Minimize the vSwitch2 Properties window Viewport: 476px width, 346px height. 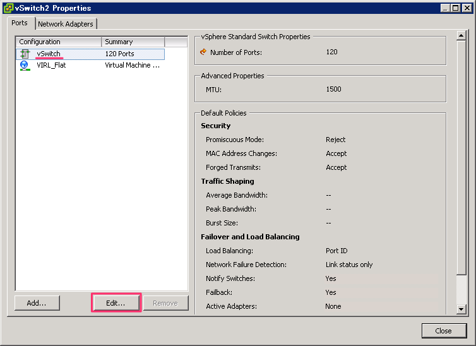445,8
